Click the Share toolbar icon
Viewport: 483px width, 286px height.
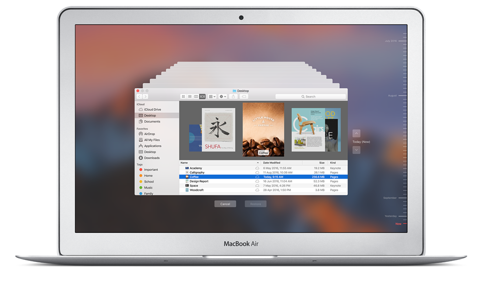tap(234, 96)
